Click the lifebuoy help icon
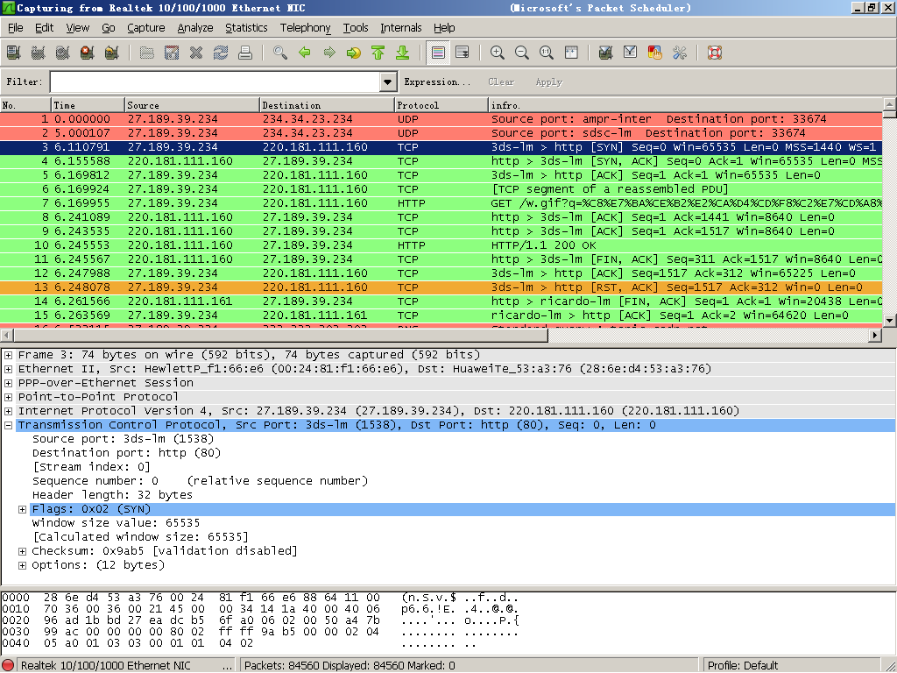The width and height of the screenshot is (897, 673). click(714, 53)
